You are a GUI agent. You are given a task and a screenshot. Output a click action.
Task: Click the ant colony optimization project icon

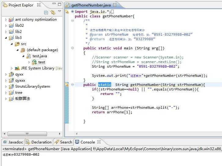click(x=11, y=19)
